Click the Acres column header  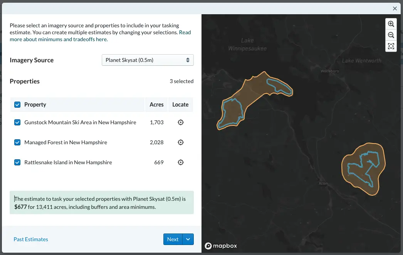[156, 105]
